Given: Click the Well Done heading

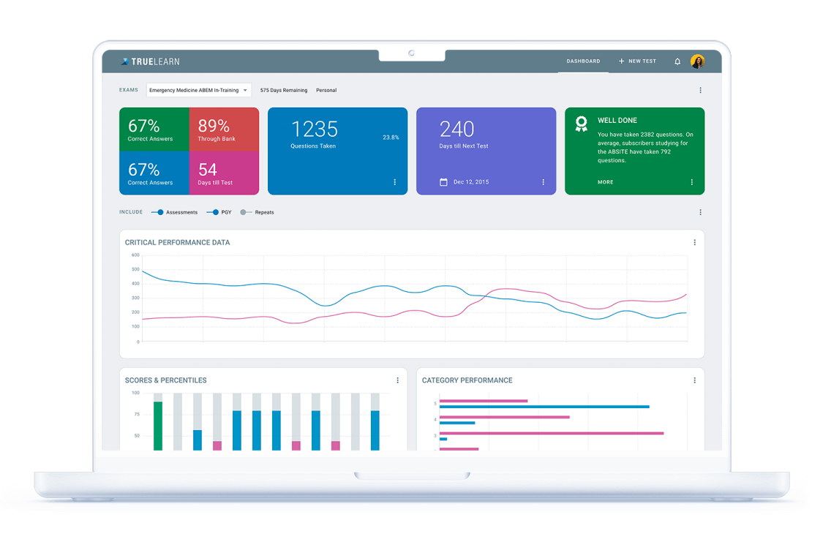Looking at the screenshot, I should tap(617, 120).
